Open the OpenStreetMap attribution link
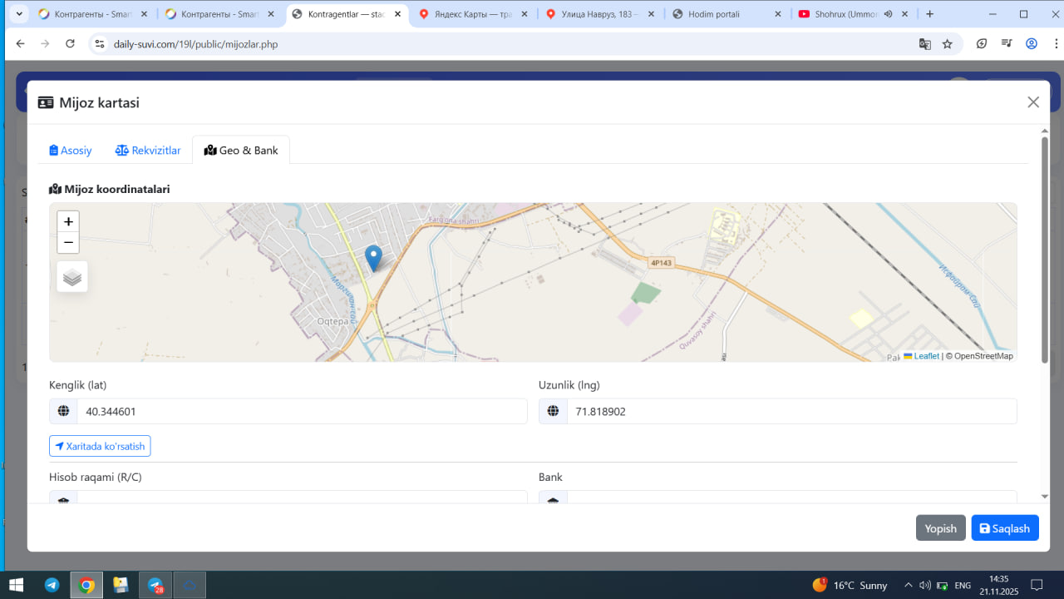This screenshot has height=599, width=1064. [x=983, y=356]
